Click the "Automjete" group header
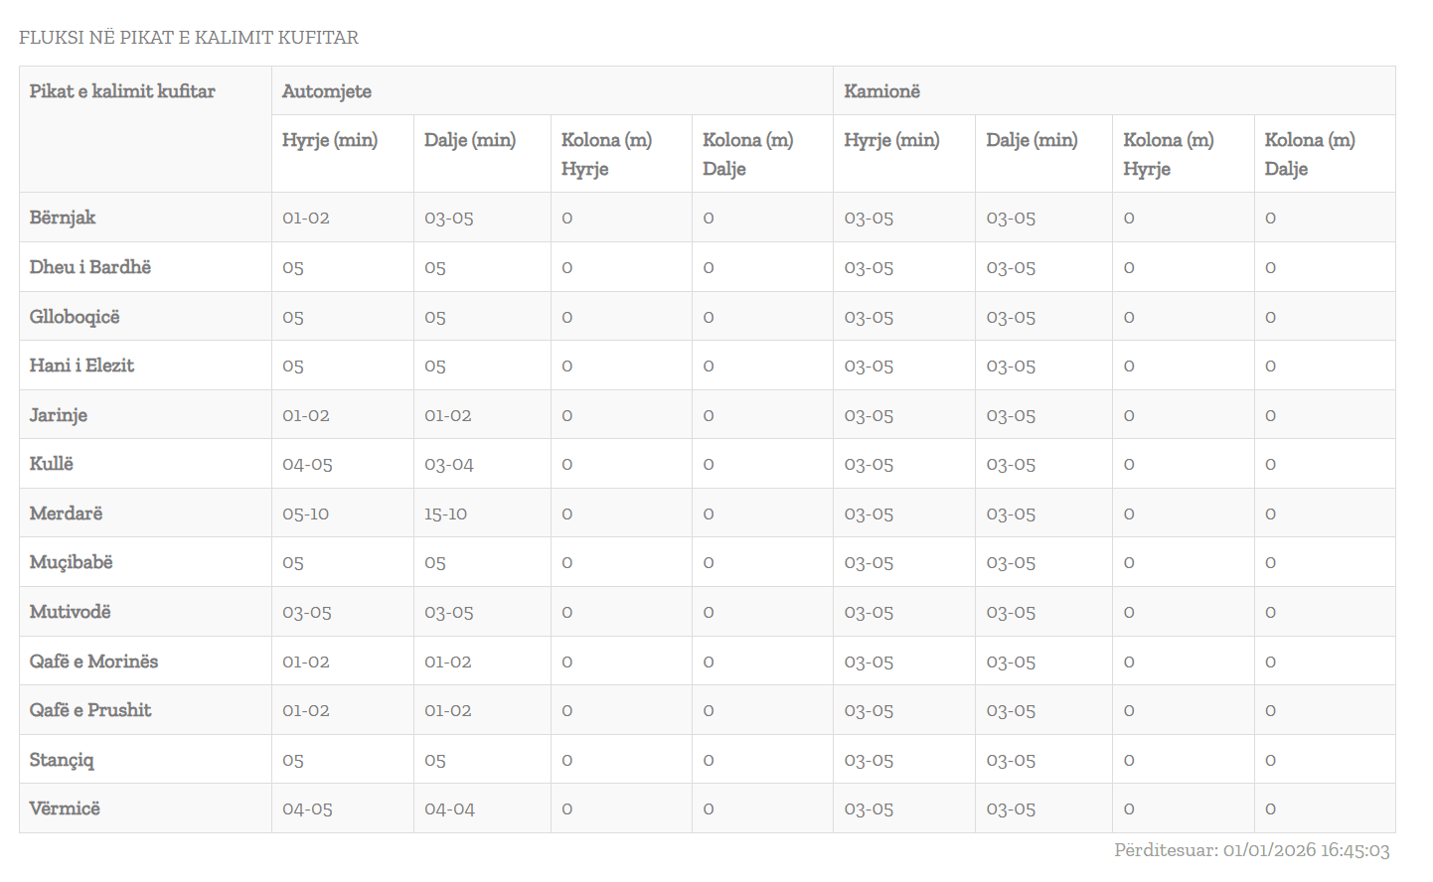The height and width of the screenshot is (882, 1433). coord(327,91)
